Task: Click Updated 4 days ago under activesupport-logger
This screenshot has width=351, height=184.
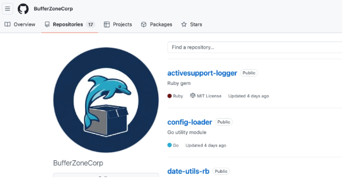Action: [249, 96]
